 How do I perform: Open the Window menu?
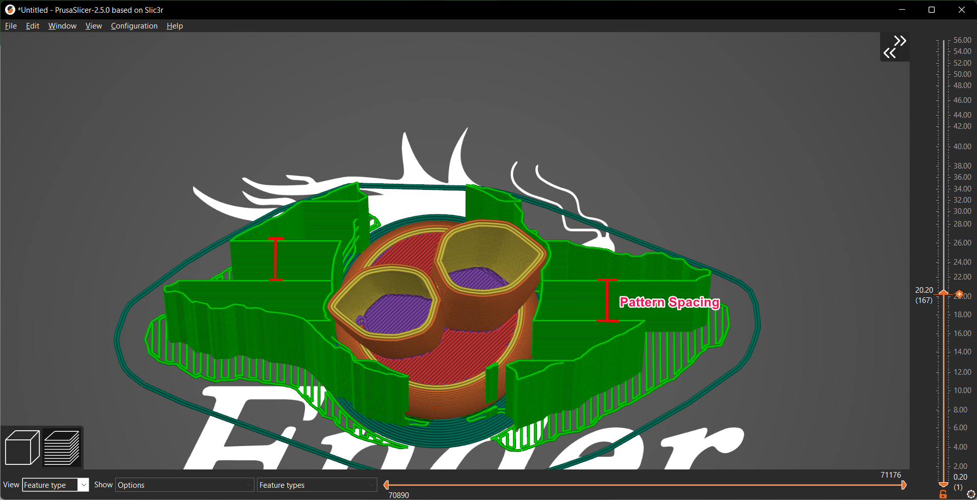tap(62, 26)
